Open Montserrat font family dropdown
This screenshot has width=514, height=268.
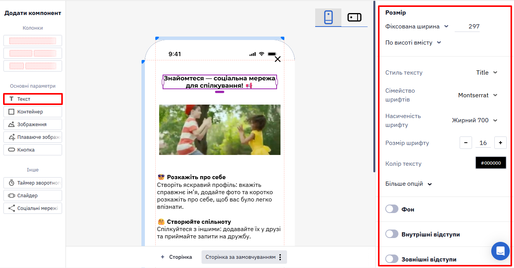click(478, 95)
